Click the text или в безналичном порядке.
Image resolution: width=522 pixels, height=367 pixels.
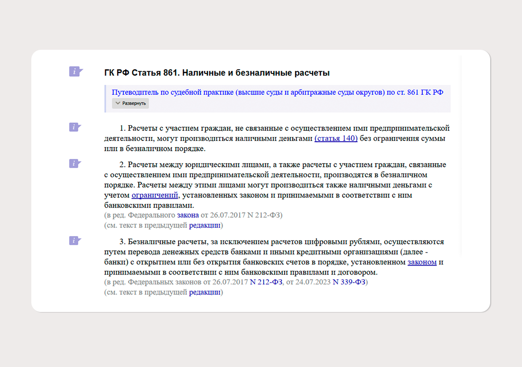coord(155,149)
